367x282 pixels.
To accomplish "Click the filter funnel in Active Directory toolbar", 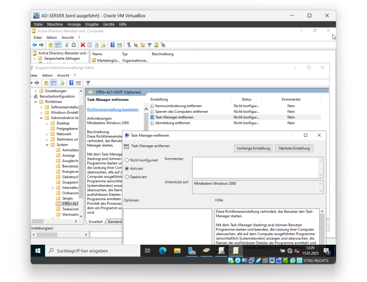I will (x=149, y=45).
